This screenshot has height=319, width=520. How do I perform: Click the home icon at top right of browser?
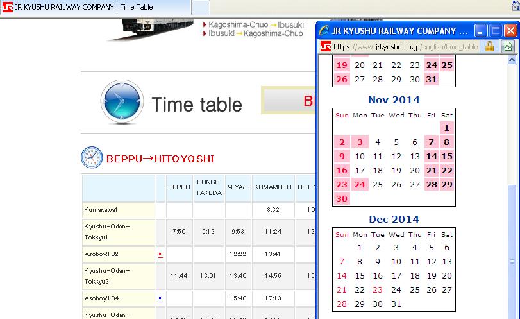click(x=516, y=6)
